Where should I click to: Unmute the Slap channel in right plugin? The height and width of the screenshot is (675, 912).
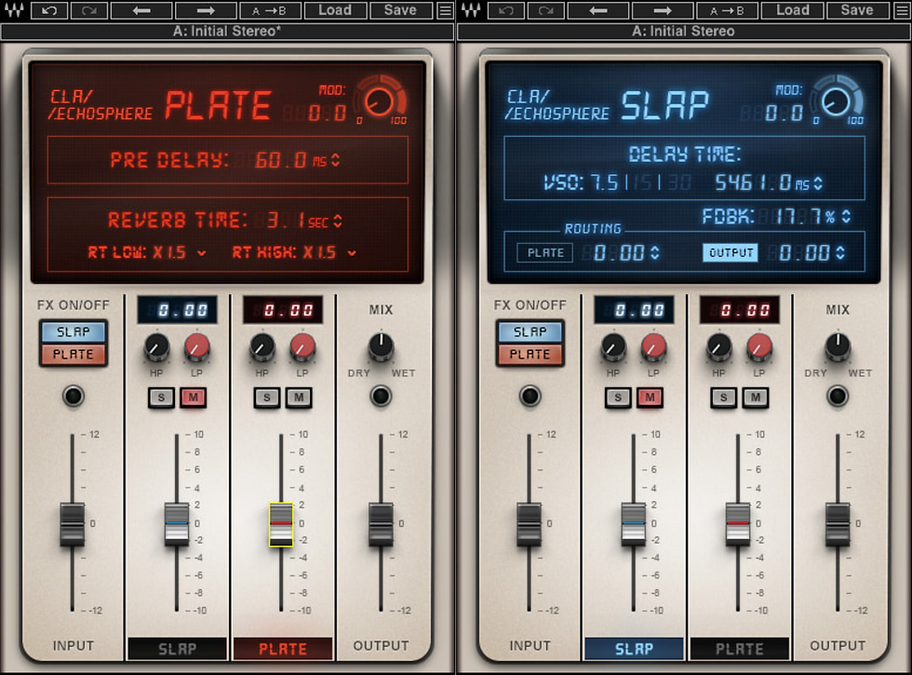coord(650,398)
